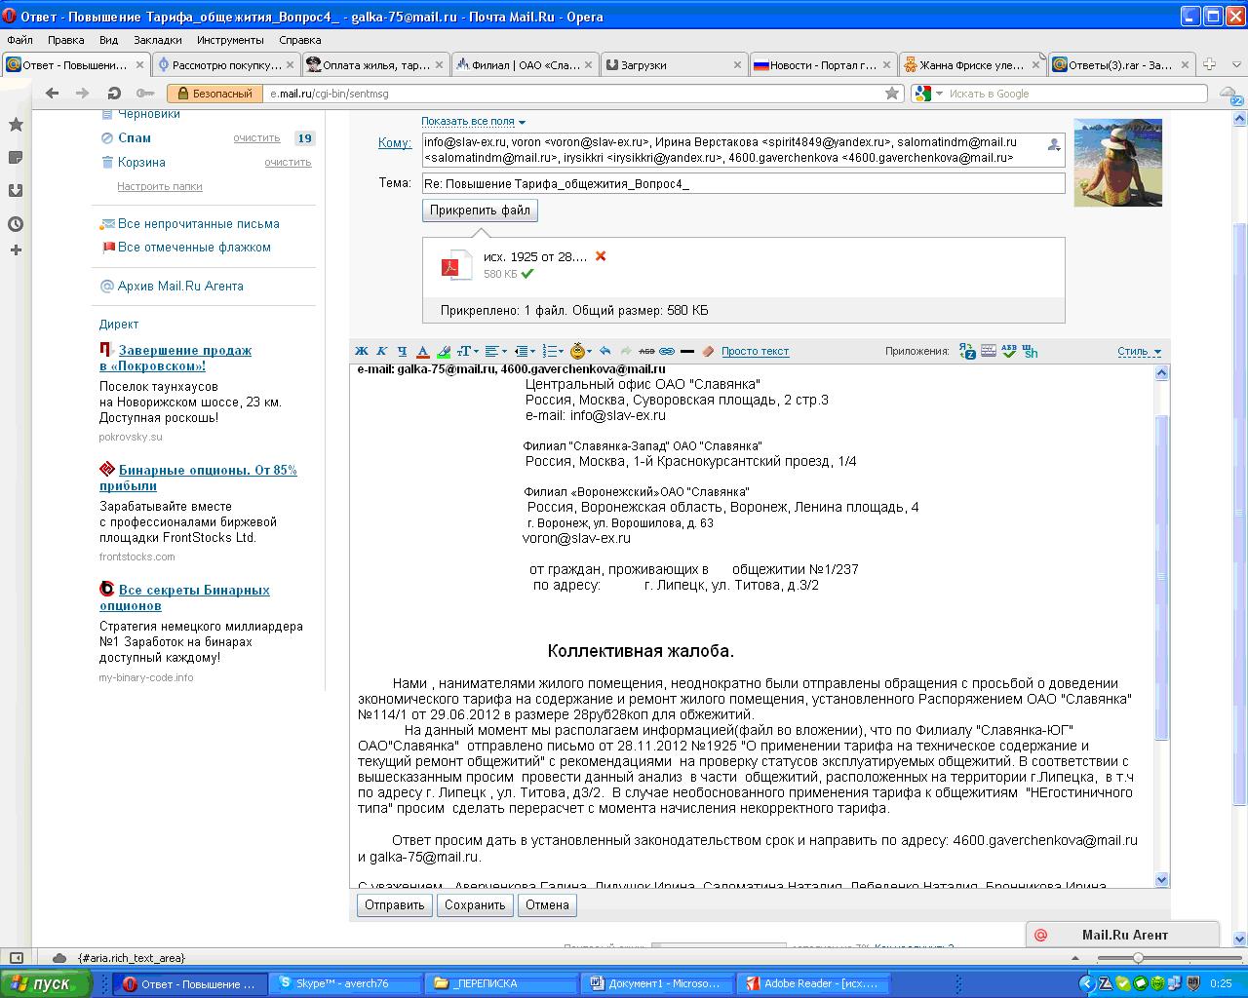Click the insert link icon
Image resolution: width=1248 pixels, height=998 pixels.
coord(667,351)
